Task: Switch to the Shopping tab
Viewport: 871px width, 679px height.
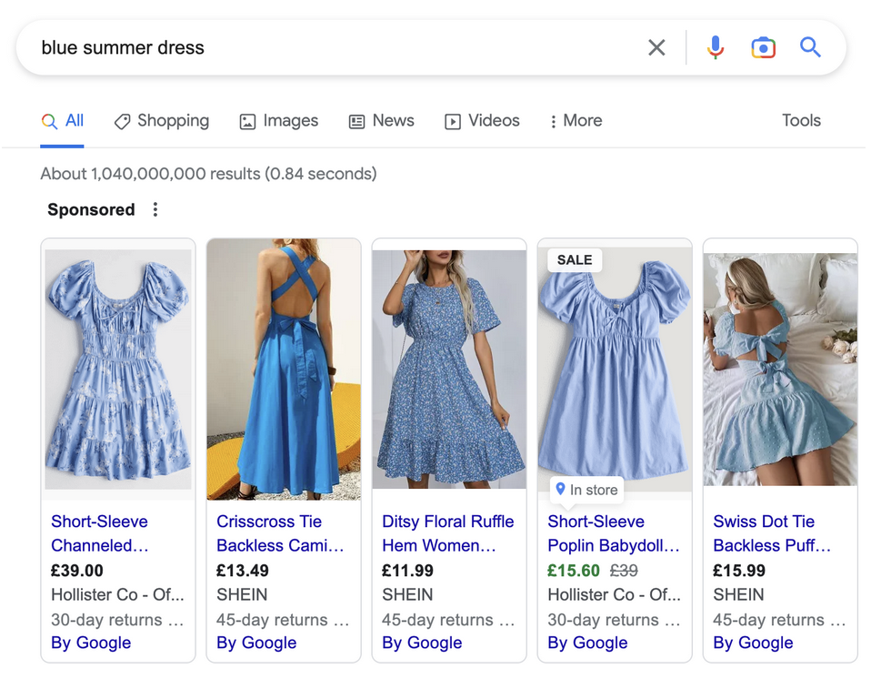Action: (162, 121)
